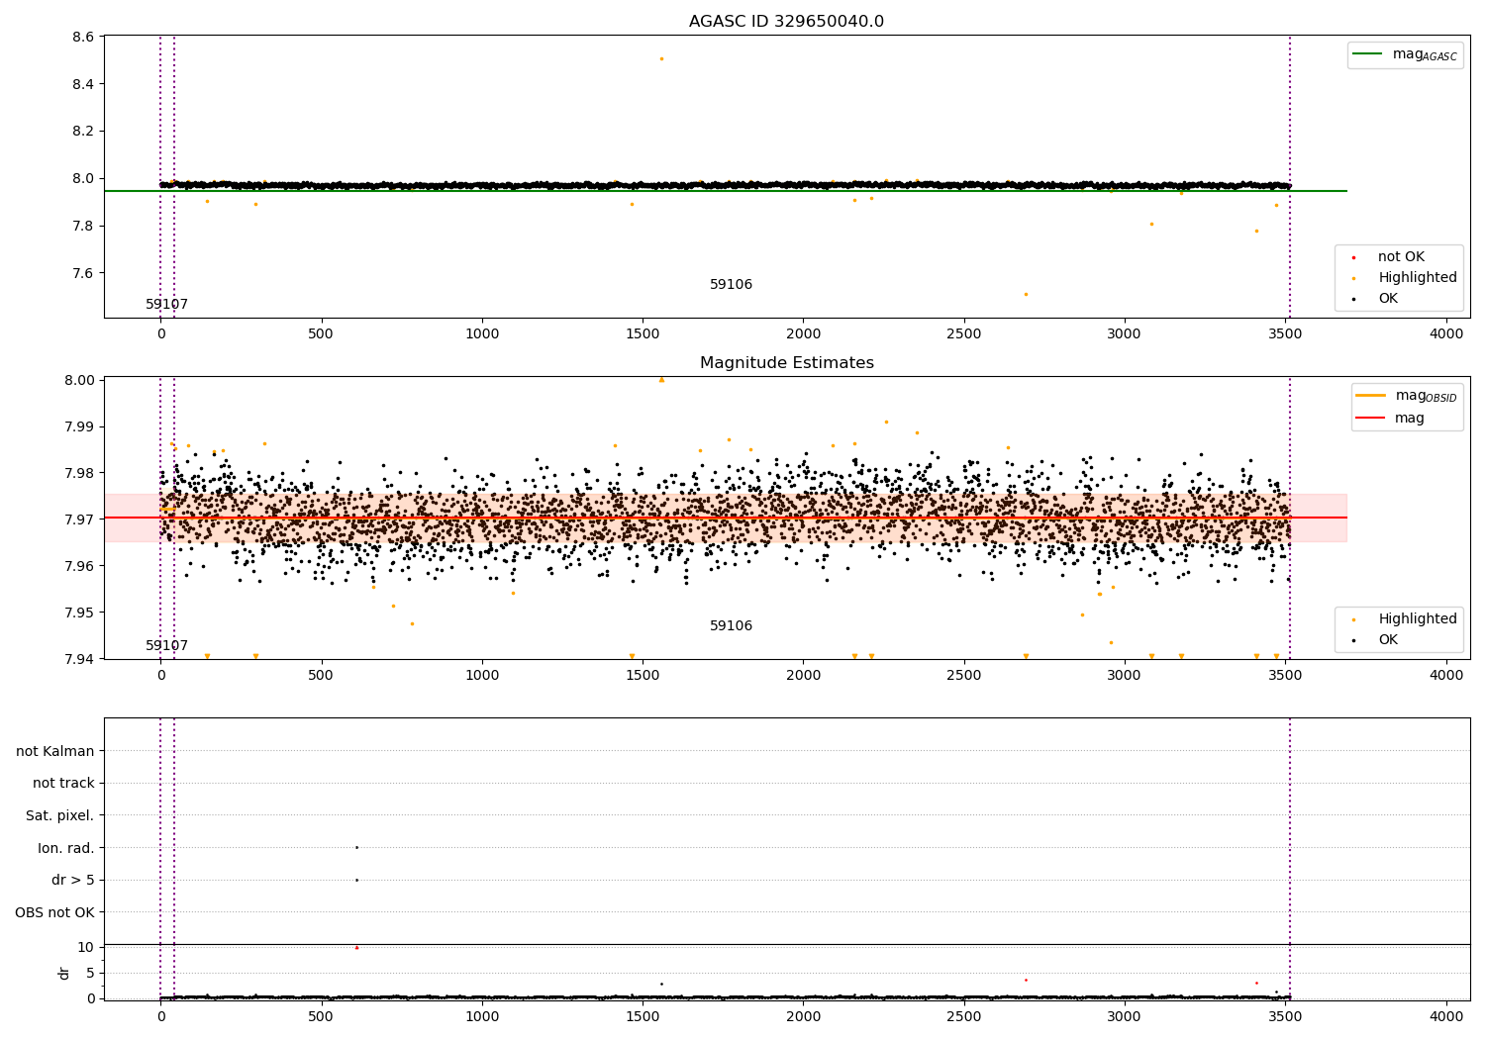Click the 'not Kalman' axis label

(55, 751)
